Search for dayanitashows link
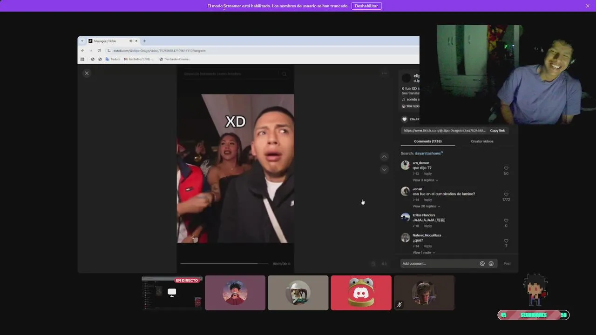The image size is (596, 335). pos(428,153)
